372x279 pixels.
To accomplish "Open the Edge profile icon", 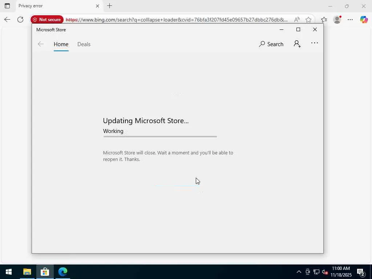I will click(x=337, y=20).
